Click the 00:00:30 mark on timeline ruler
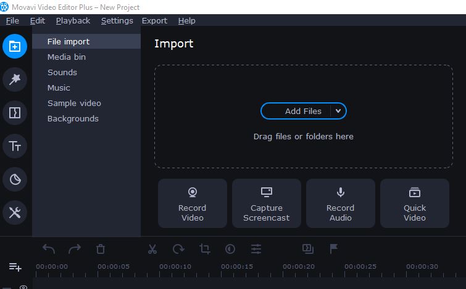The image size is (466, 289). (x=422, y=266)
